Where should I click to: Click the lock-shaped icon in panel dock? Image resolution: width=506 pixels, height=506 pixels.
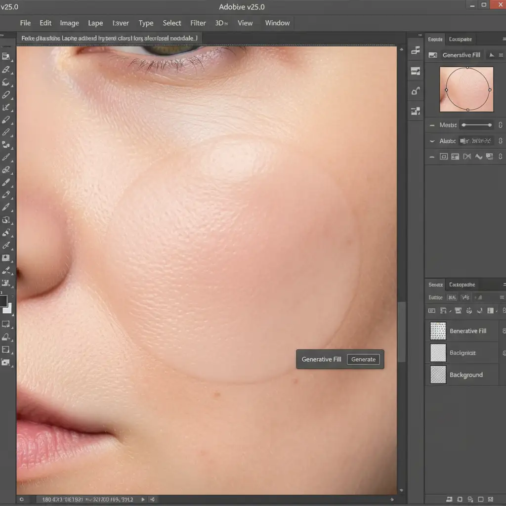click(416, 91)
